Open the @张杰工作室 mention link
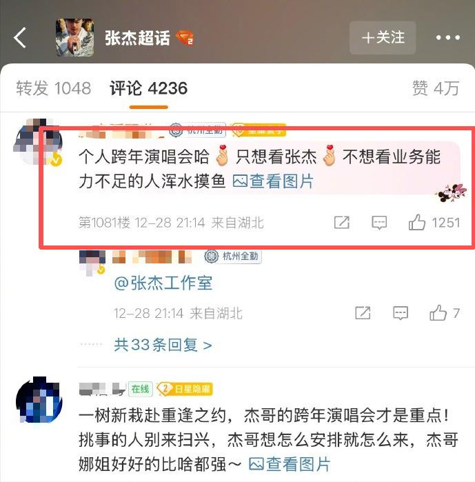 click(163, 283)
